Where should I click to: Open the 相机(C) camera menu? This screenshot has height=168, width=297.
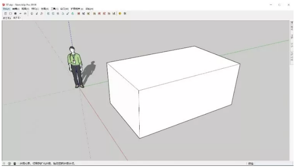(35, 9)
